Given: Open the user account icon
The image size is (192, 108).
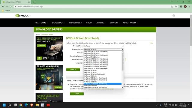Looking at the screenshot, I should tap(174, 16).
